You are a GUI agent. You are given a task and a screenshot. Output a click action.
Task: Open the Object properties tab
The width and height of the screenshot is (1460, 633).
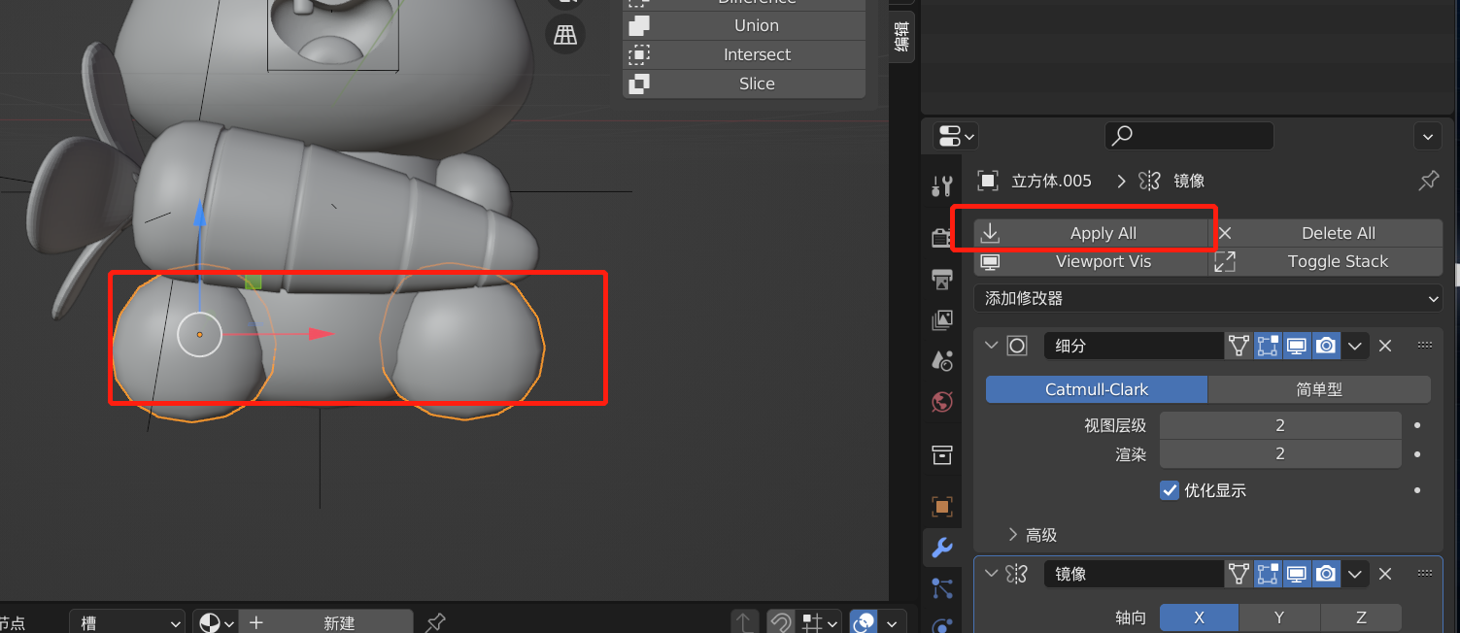tap(941, 506)
